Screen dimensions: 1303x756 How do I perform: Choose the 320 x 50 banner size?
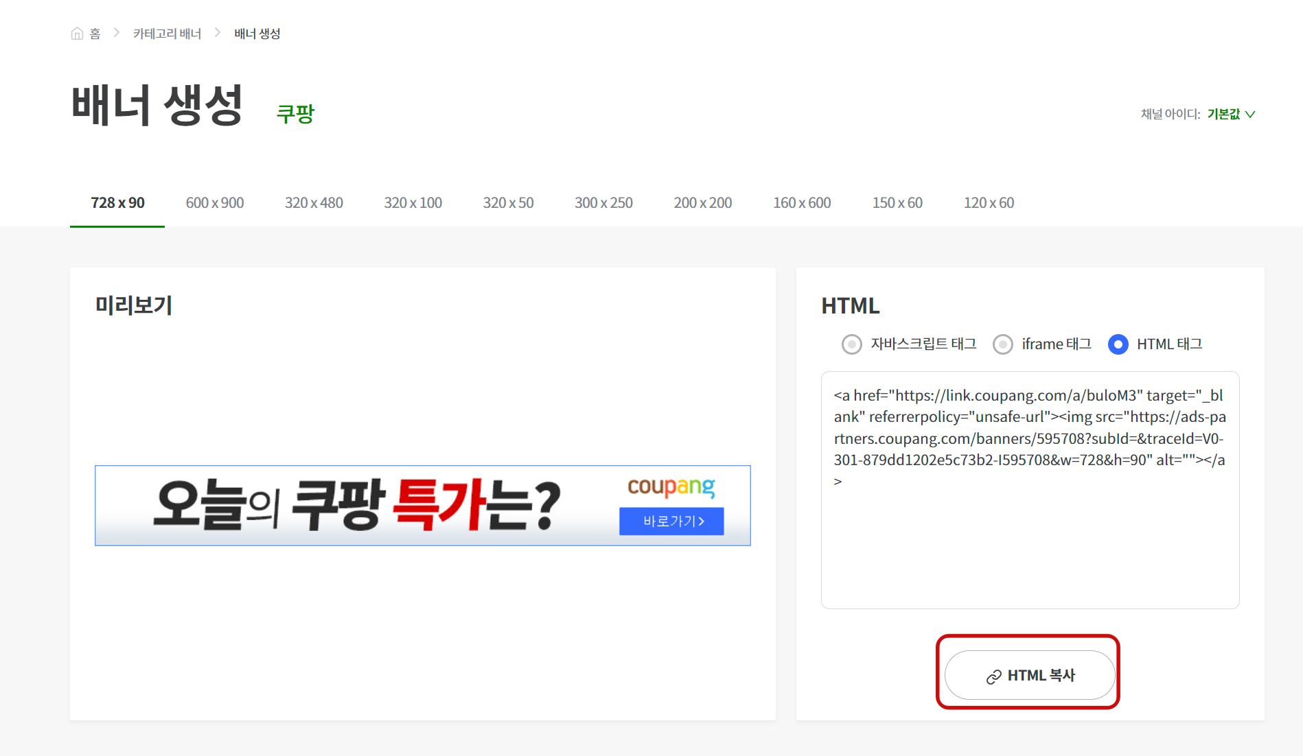[508, 203]
